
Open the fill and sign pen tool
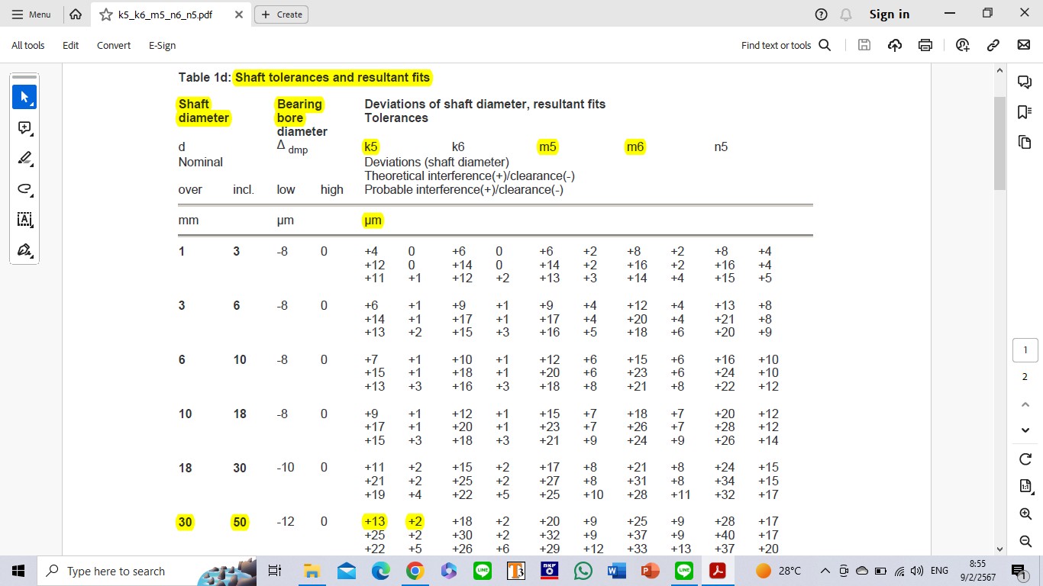point(24,250)
